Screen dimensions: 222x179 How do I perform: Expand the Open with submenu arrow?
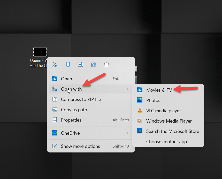[127, 89]
